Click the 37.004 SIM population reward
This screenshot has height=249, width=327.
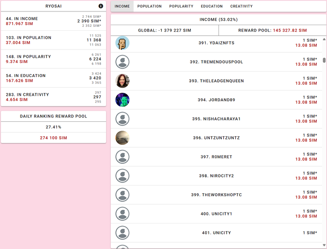pyautogui.click(x=18, y=43)
